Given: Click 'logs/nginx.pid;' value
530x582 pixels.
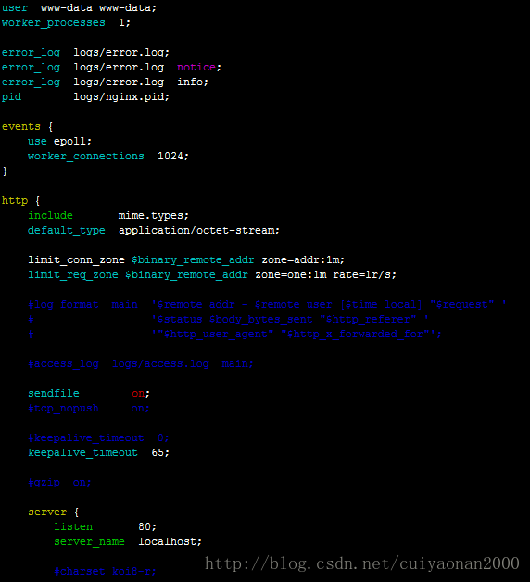Looking at the screenshot, I should click(x=121, y=97).
